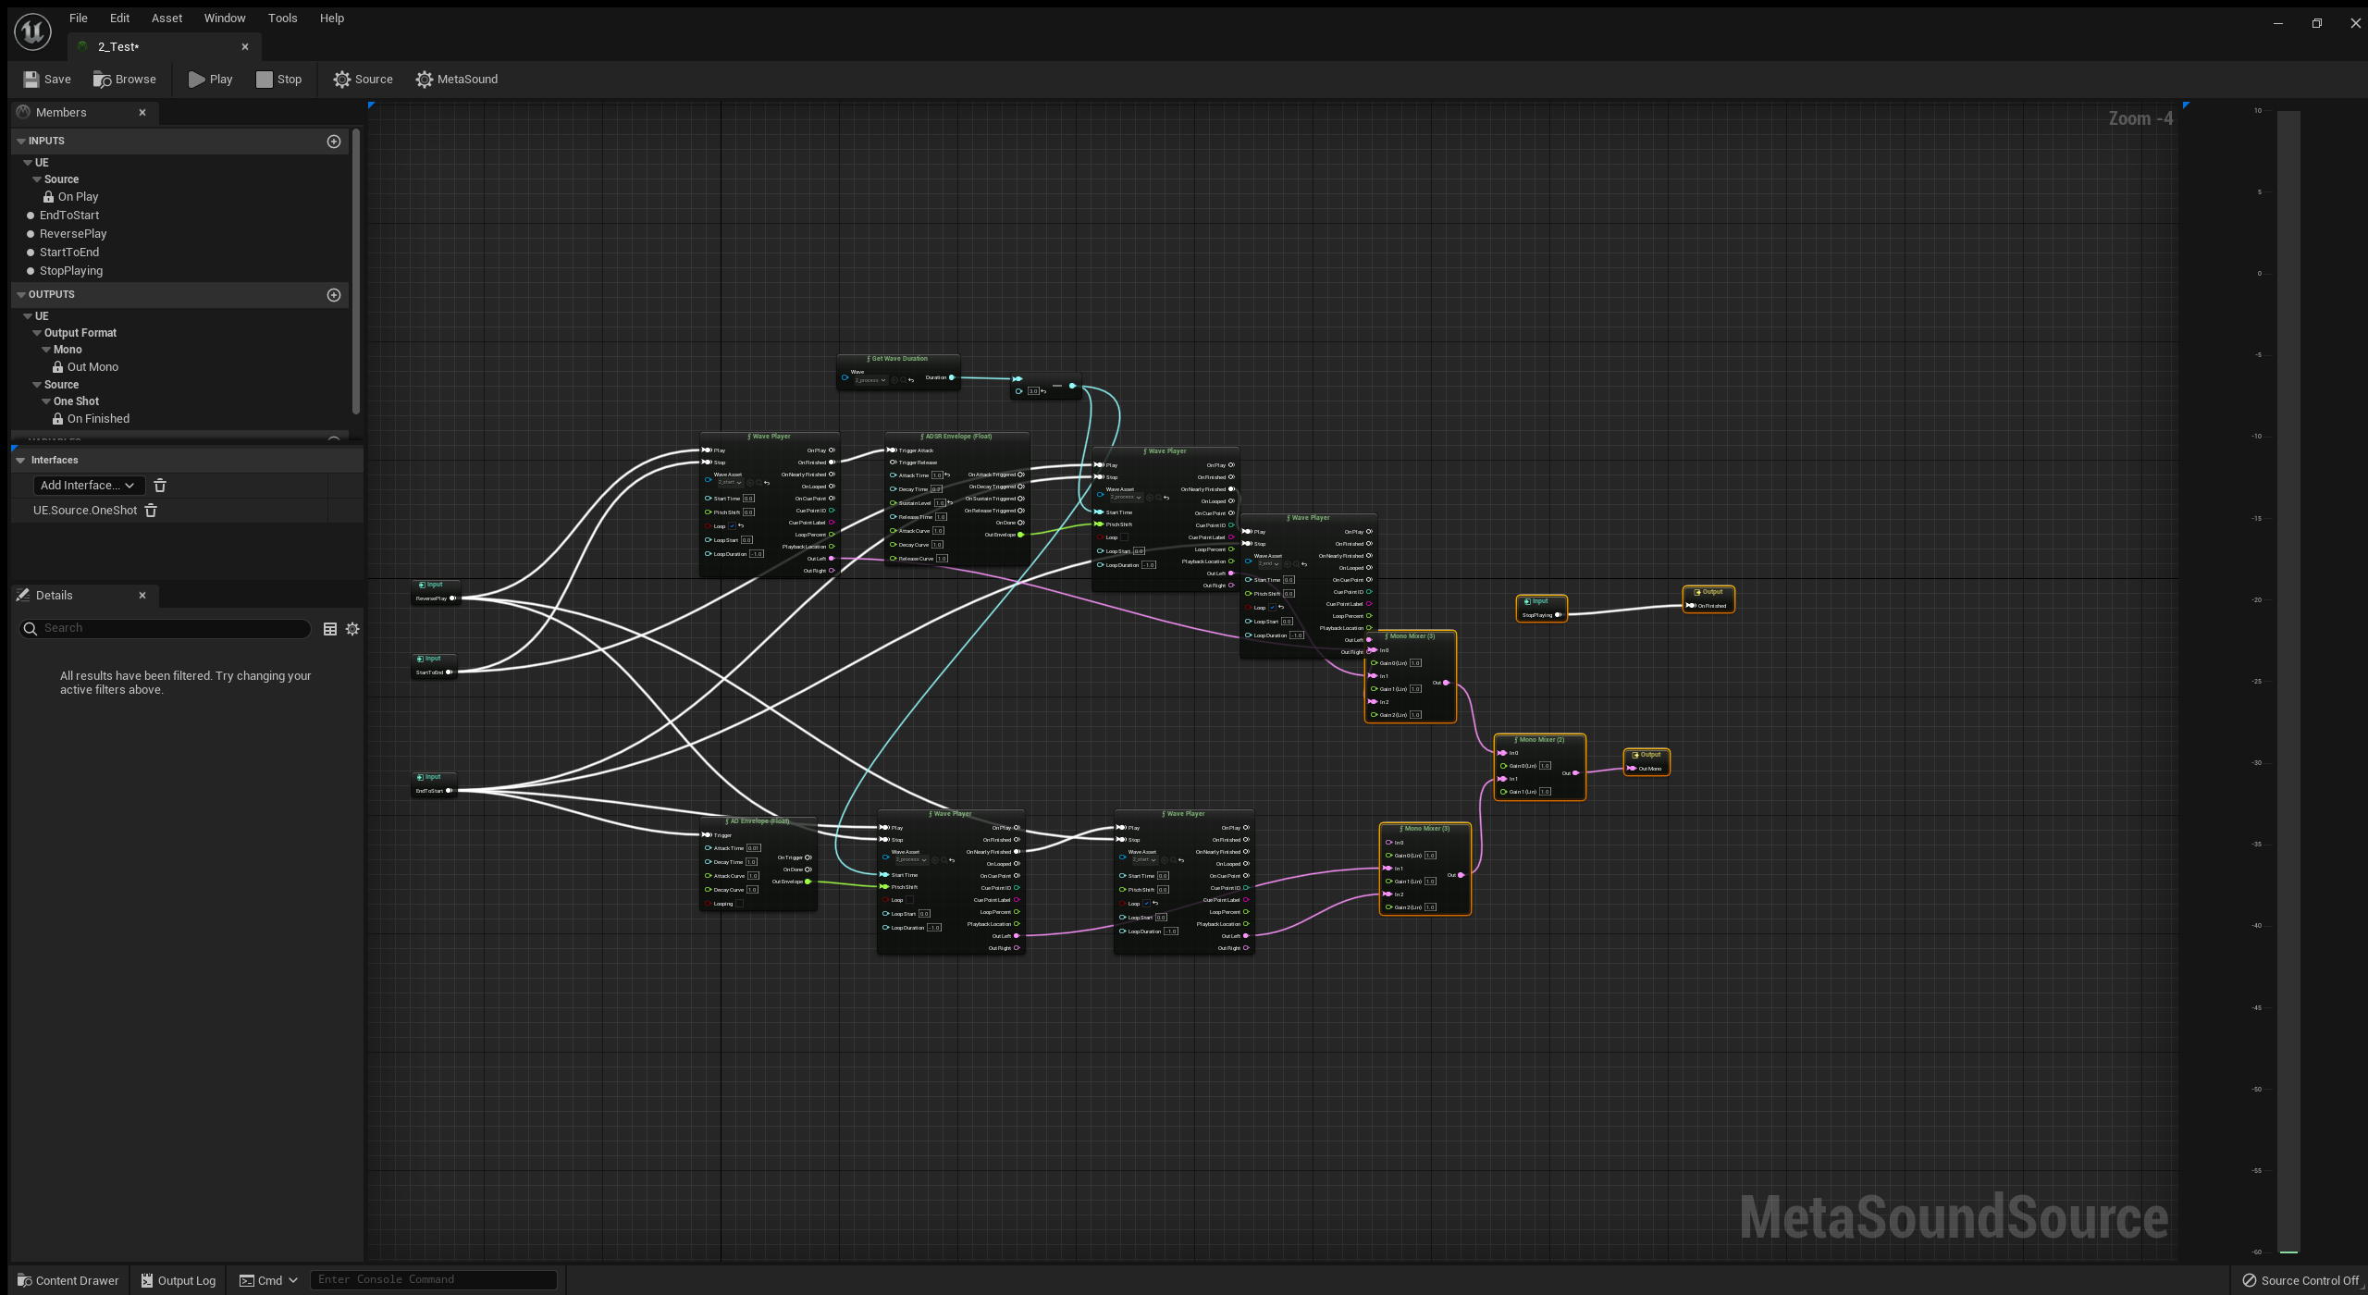
Task: Select On Finished output node in graph
Action: point(1708,599)
